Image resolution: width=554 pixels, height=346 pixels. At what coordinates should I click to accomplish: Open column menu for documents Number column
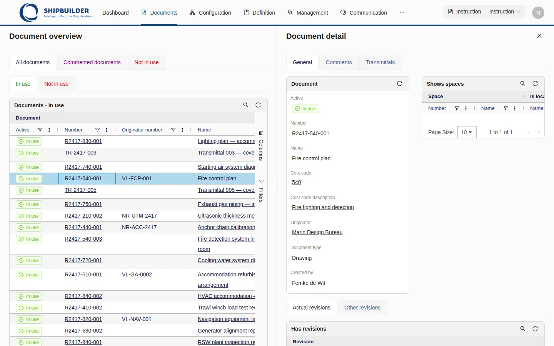[x=107, y=130]
